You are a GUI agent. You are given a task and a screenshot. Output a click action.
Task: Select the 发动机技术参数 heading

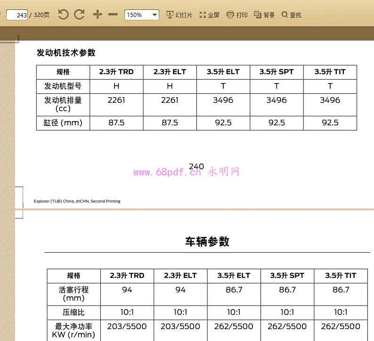(66, 53)
